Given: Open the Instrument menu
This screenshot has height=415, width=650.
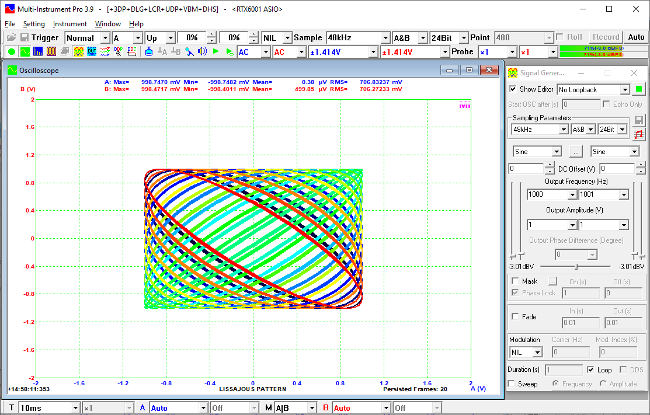Looking at the screenshot, I should pos(69,24).
